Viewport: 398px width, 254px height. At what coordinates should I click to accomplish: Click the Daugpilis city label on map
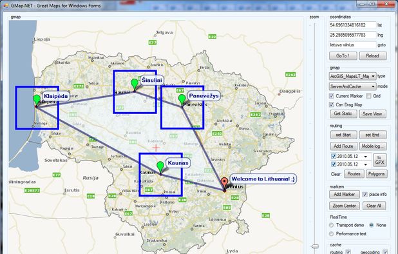tap(290, 91)
